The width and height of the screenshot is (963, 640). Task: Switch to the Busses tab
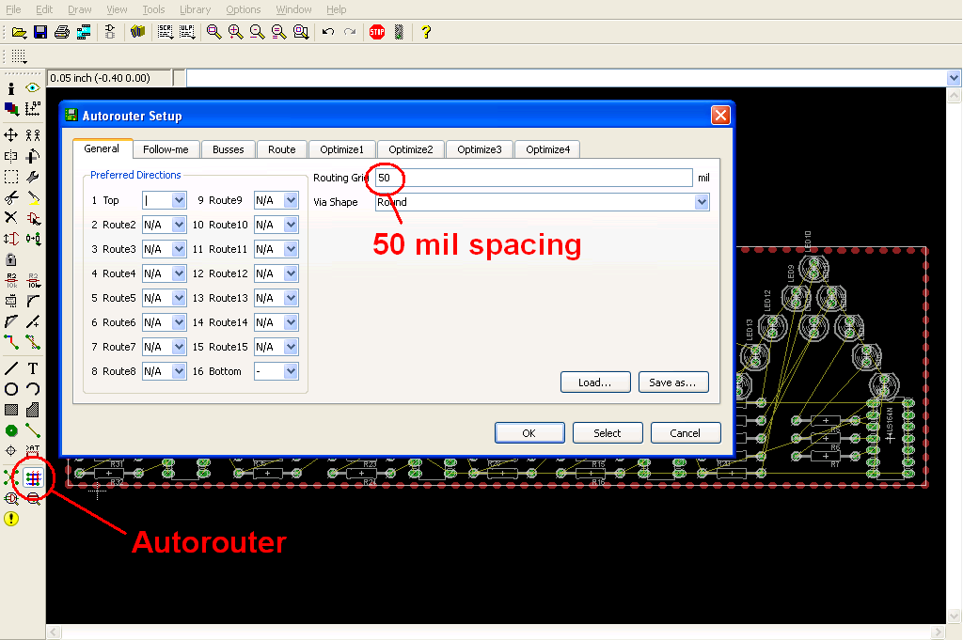228,149
